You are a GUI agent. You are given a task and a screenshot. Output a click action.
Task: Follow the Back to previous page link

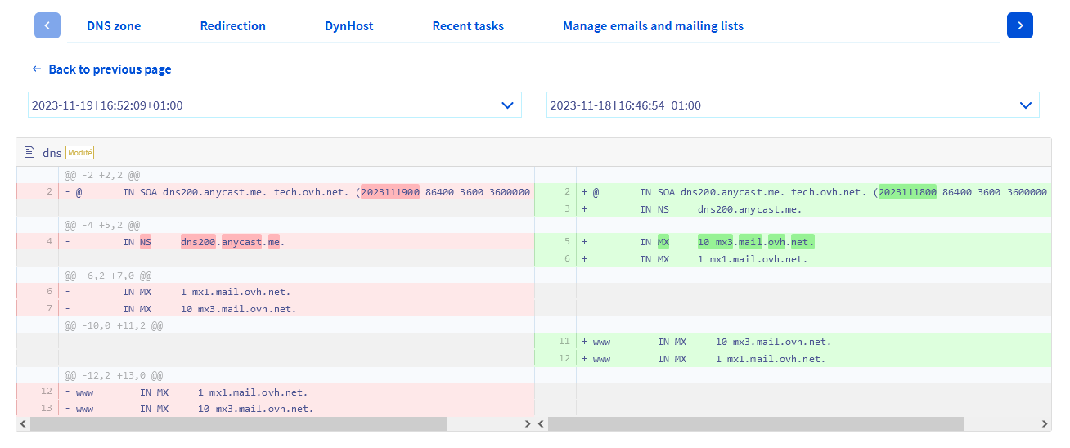[x=110, y=69]
